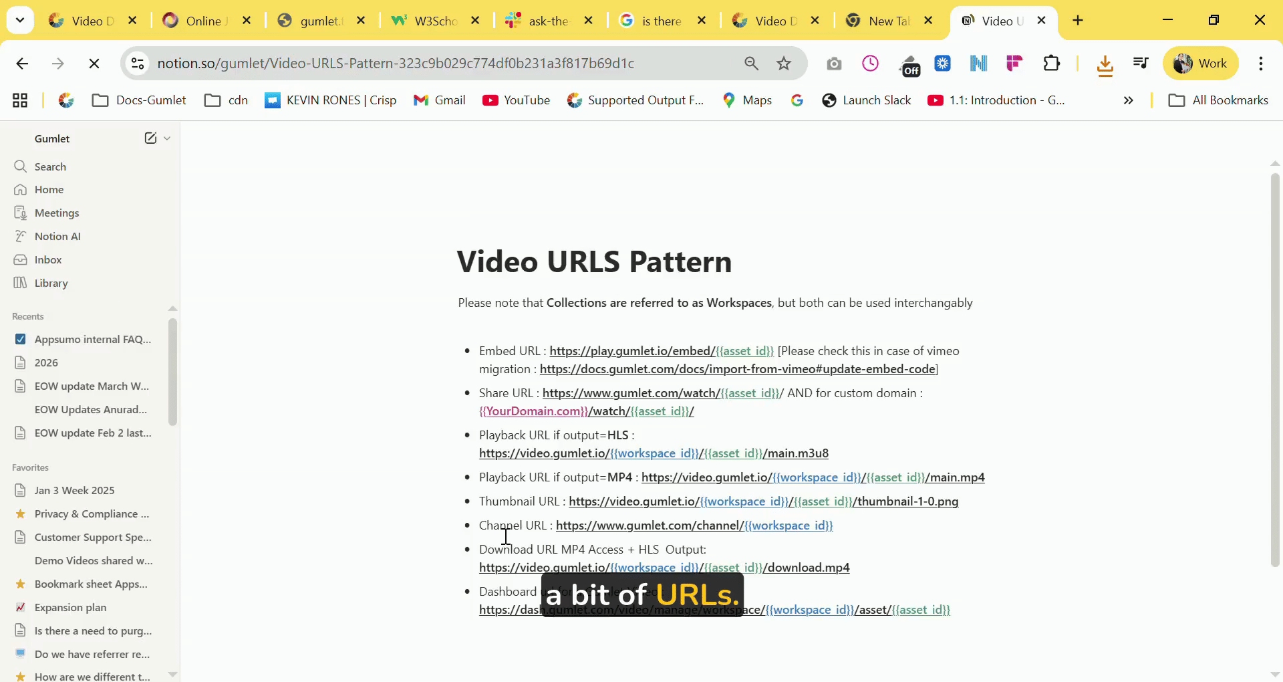The width and height of the screenshot is (1283, 682).
Task: Expand the Gumlet workspace switcher chevron
Action: tap(167, 138)
